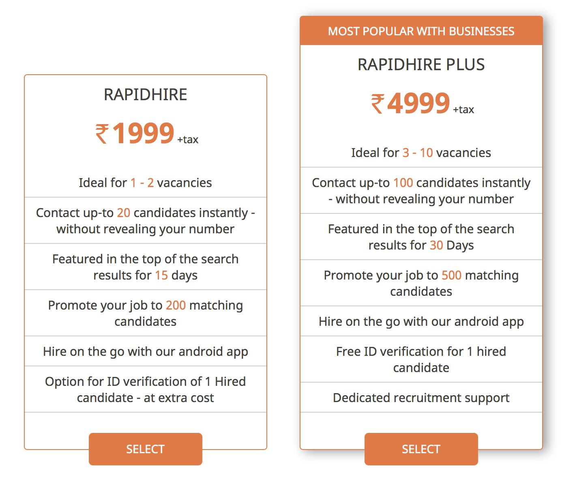Click the Most Popular With Businesses banner

pyautogui.click(x=421, y=31)
